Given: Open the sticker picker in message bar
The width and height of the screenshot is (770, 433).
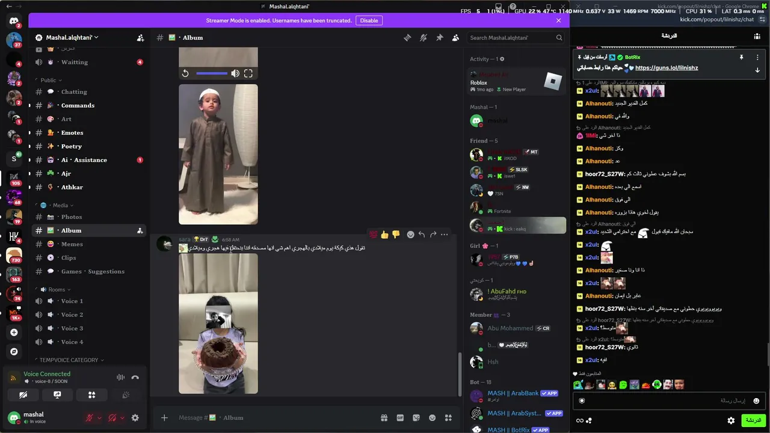Looking at the screenshot, I should [416, 418].
